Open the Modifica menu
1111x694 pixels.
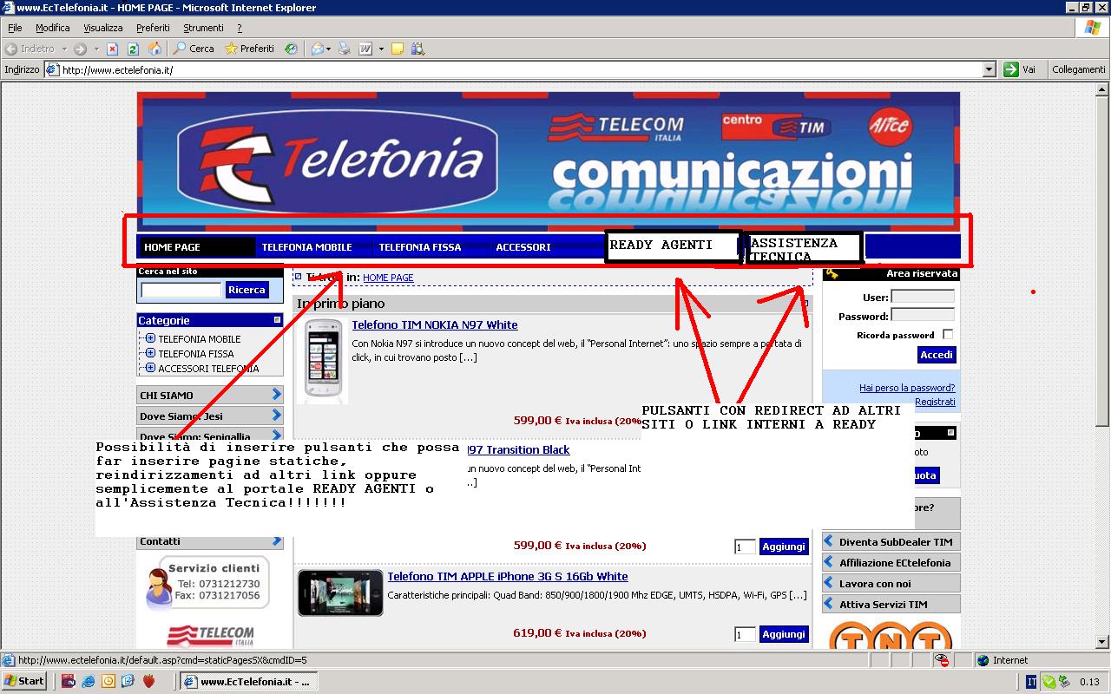tap(53, 28)
